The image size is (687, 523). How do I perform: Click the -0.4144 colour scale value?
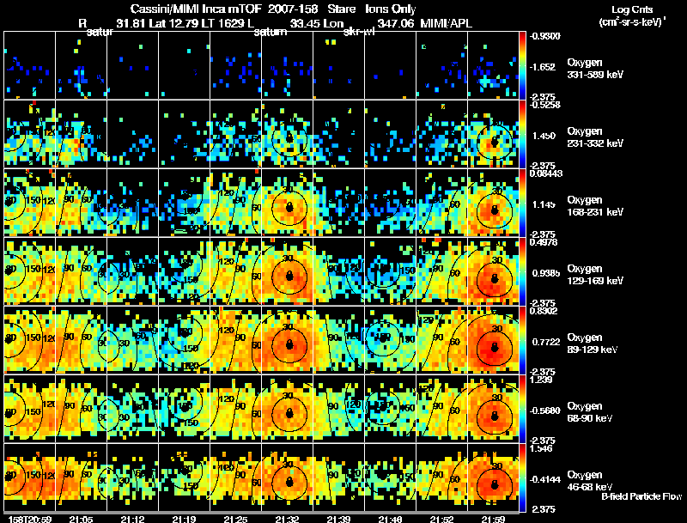coord(545,480)
